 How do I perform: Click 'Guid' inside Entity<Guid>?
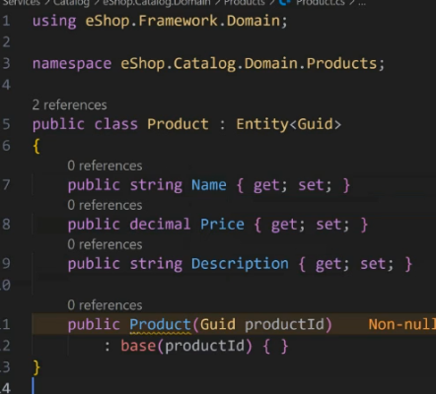click(x=315, y=124)
